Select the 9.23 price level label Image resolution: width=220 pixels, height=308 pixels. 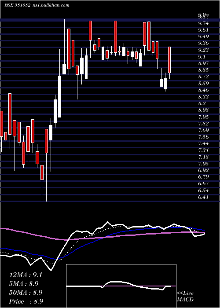tap(203, 50)
